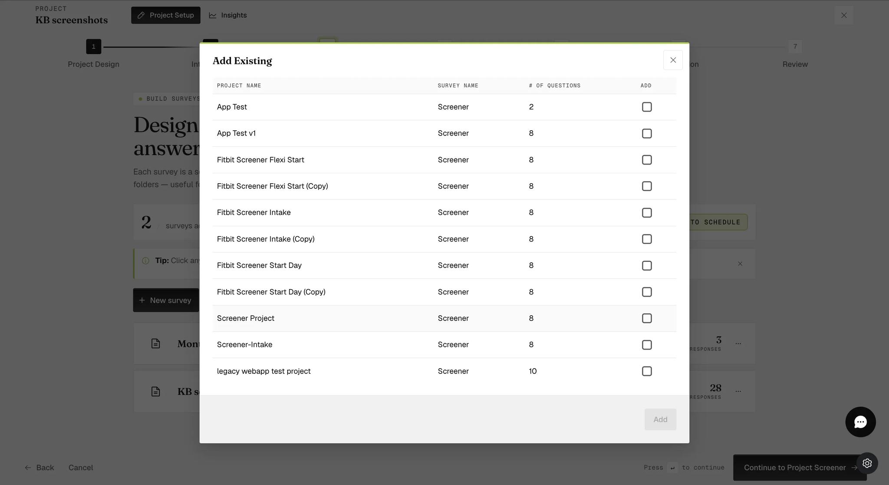The height and width of the screenshot is (485, 889).
Task: Select the Fitbit Screener Intake checkbox
Action: coord(647,213)
